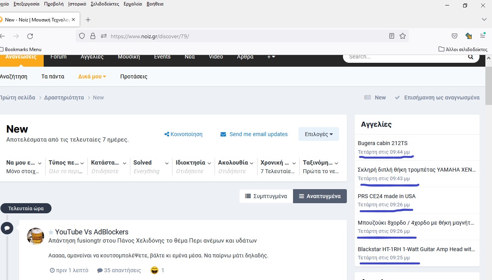Open the Bugera cabin 212TS listing
Screen dimensions: 492x280
click(x=382, y=143)
